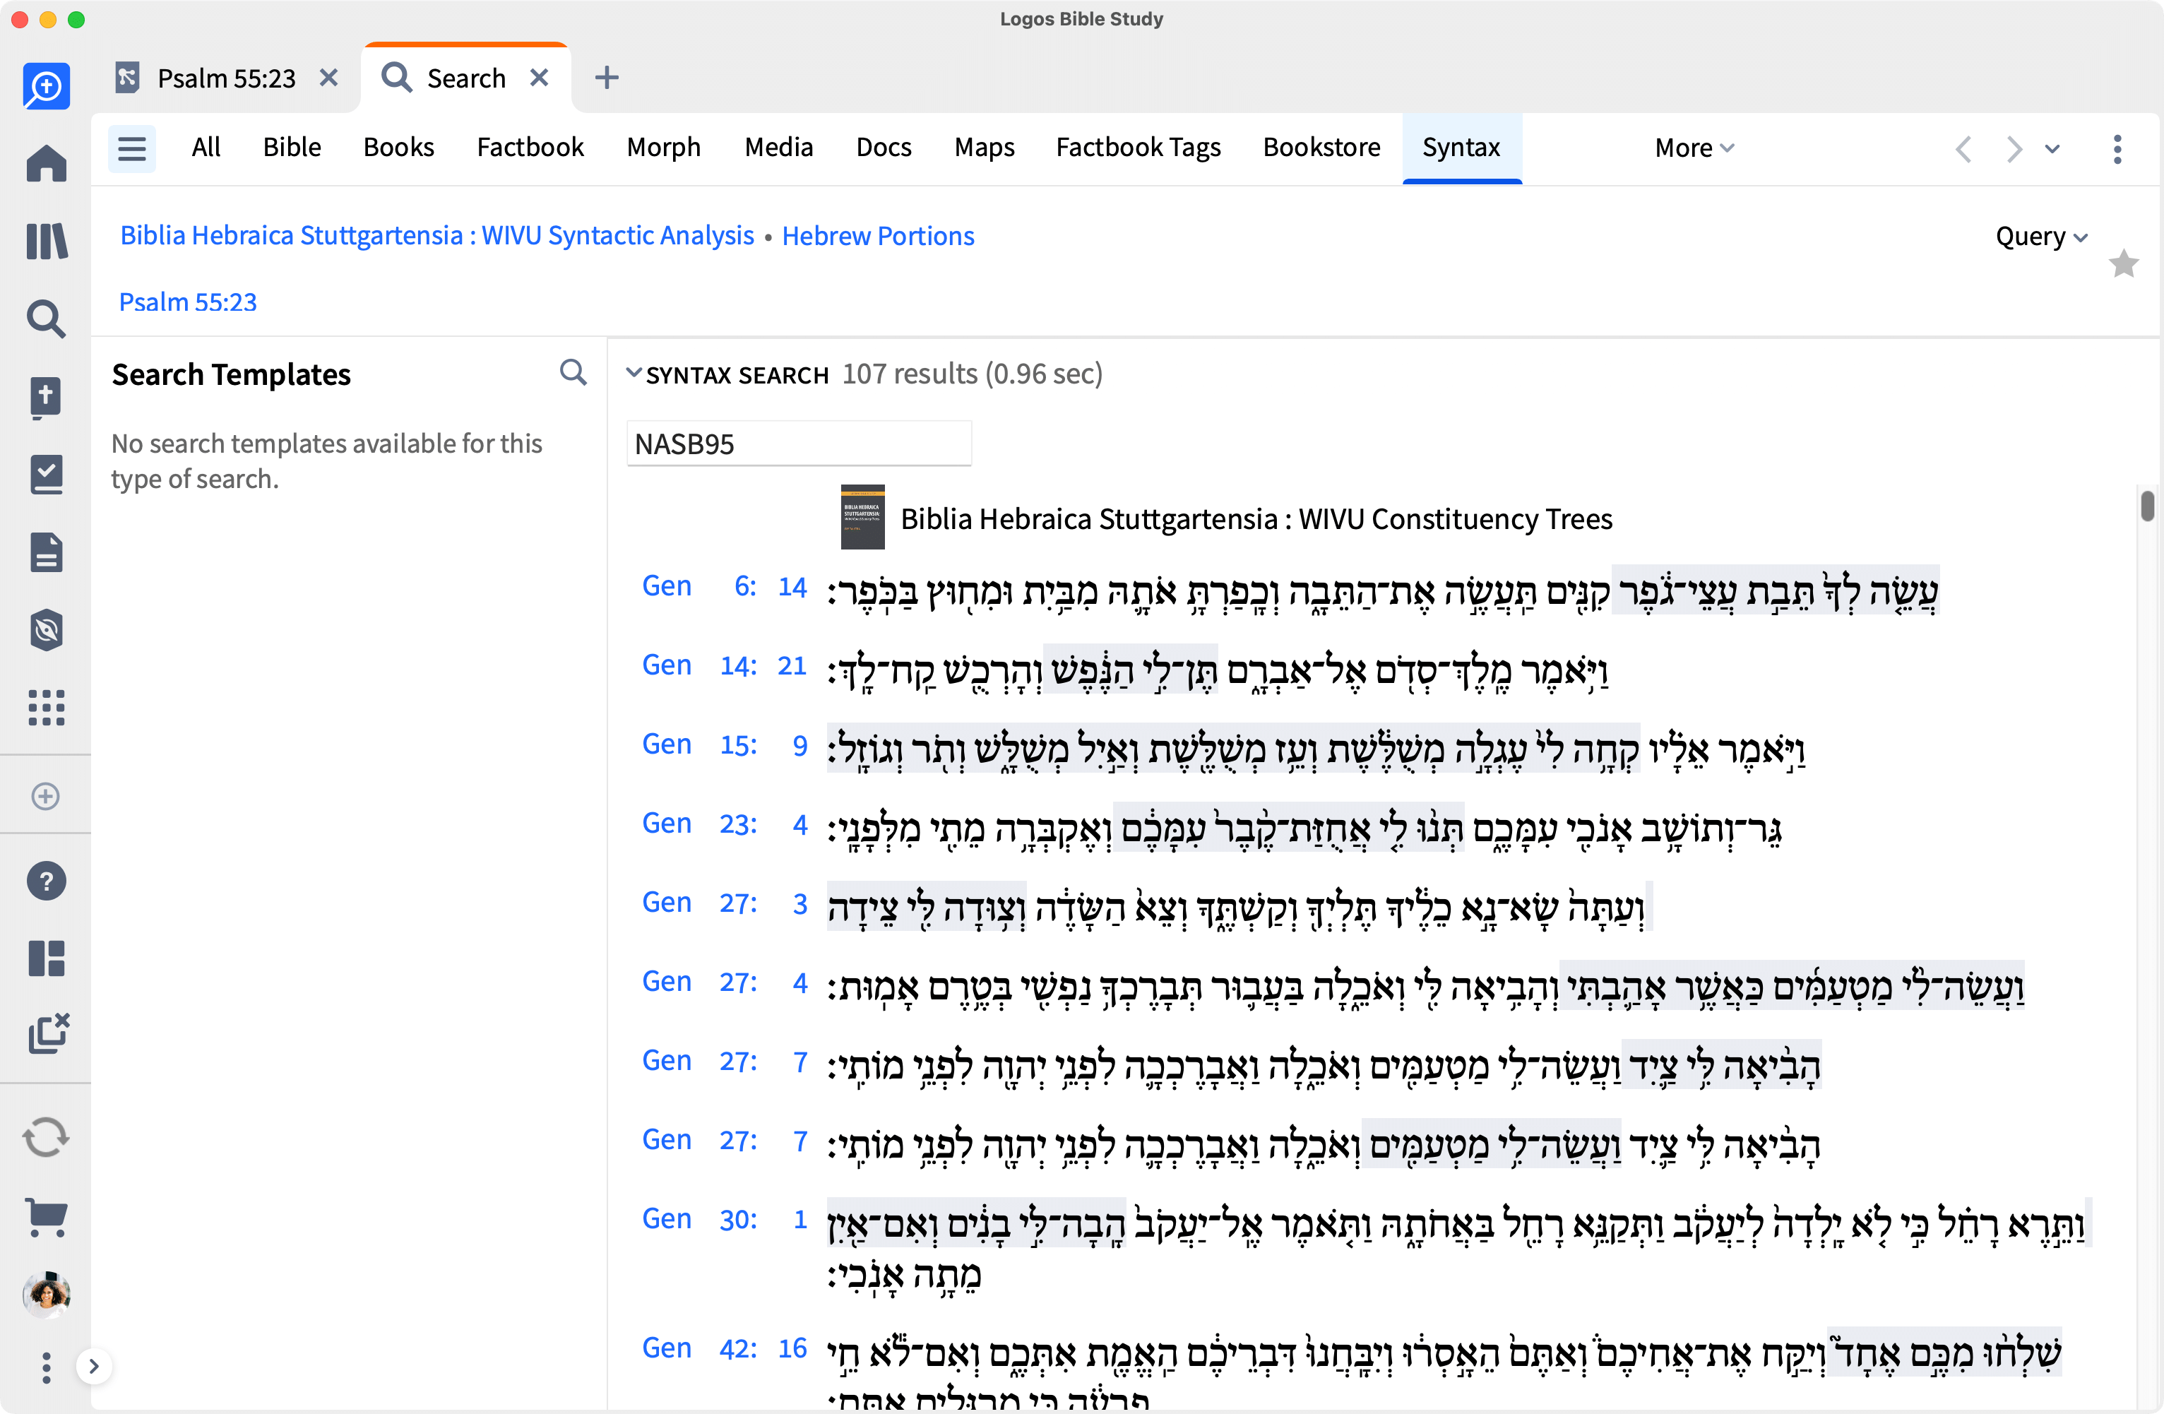Open the Gen 27:4 result
Viewport: 2164px width, 1414px height.
(725, 982)
